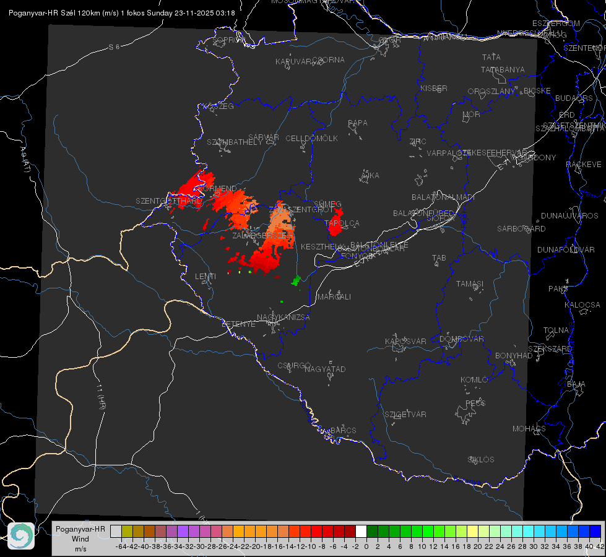Select the pink swatch between -28 and -26
This screenshot has width=606, height=557.
point(216,531)
